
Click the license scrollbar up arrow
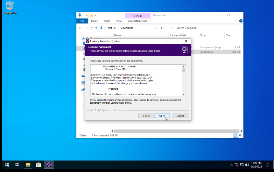(x=184, y=67)
